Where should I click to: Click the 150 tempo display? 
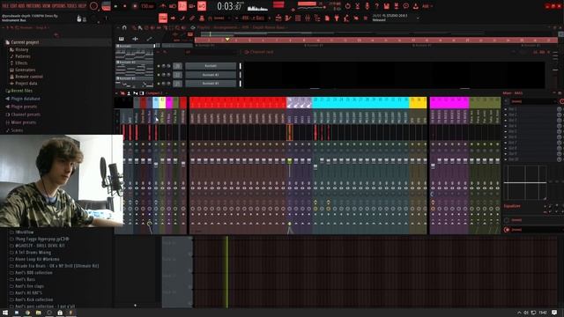click(147, 6)
